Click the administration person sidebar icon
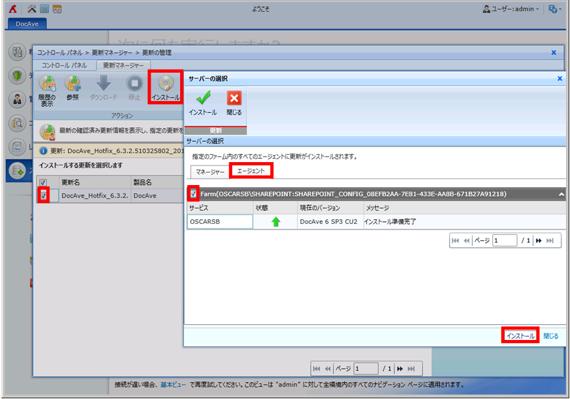 [17, 99]
